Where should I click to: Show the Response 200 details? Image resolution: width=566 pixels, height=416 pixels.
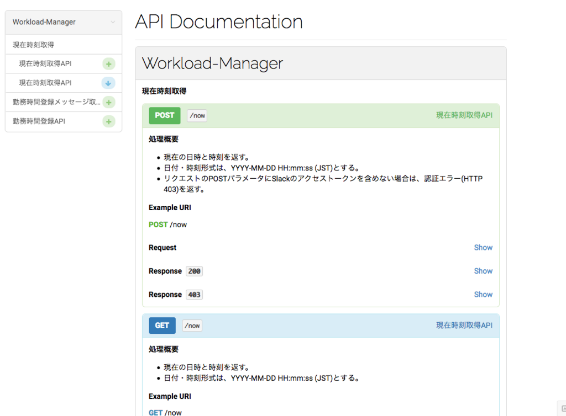click(x=483, y=271)
